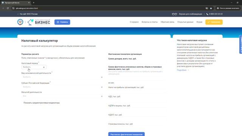
Task: Follow the Подробнее link in the sidebar
Action: click(183, 70)
